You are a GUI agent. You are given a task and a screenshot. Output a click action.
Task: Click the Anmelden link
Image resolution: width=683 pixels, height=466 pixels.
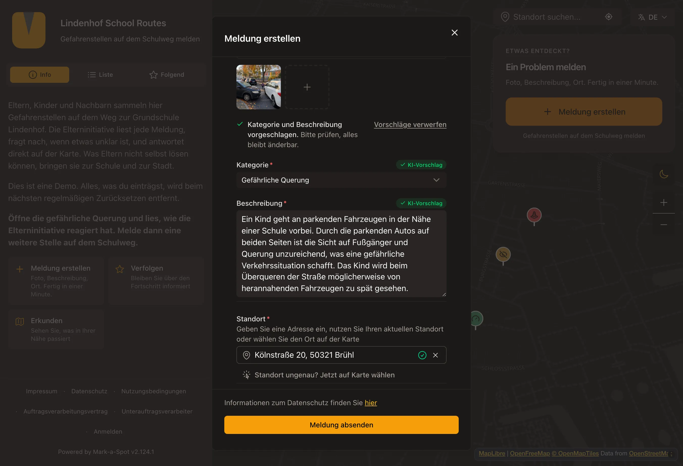coord(108,432)
